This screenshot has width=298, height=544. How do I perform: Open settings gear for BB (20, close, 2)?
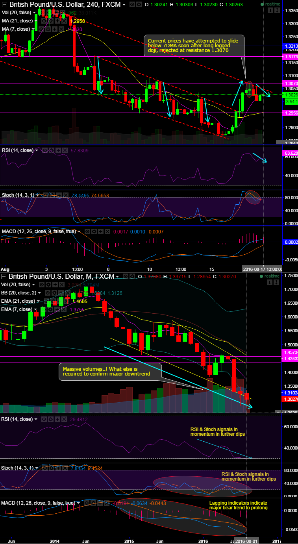(x=54, y=293)
